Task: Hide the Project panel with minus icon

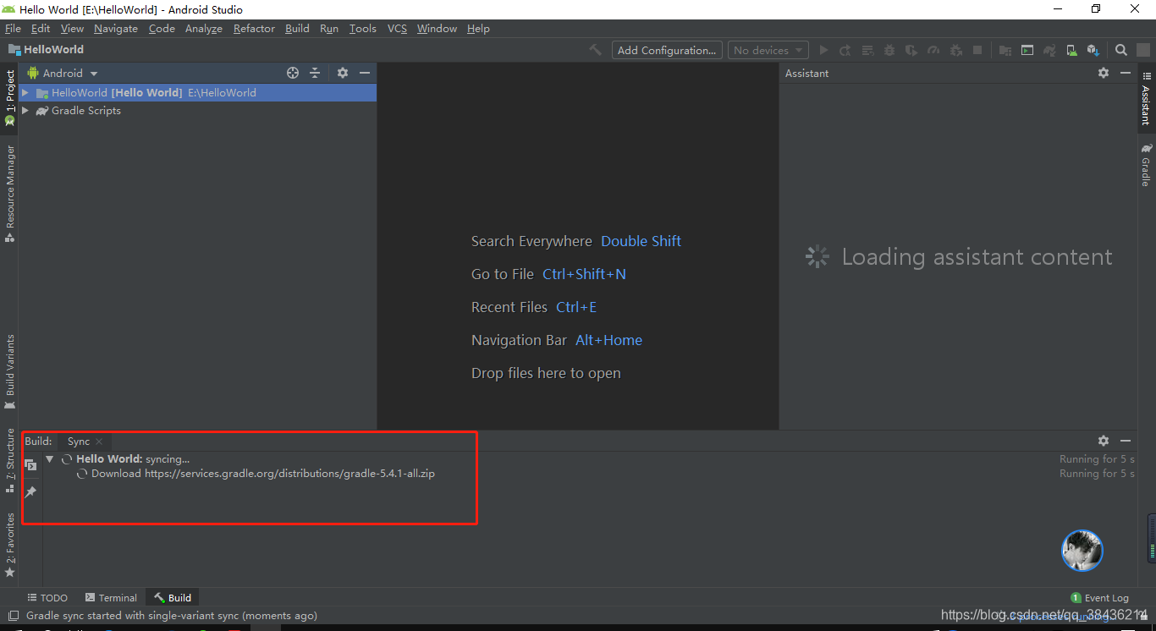Action: (365, 73)
